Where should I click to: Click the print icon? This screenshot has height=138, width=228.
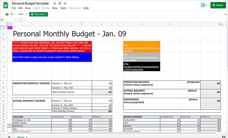coord(7,14)
